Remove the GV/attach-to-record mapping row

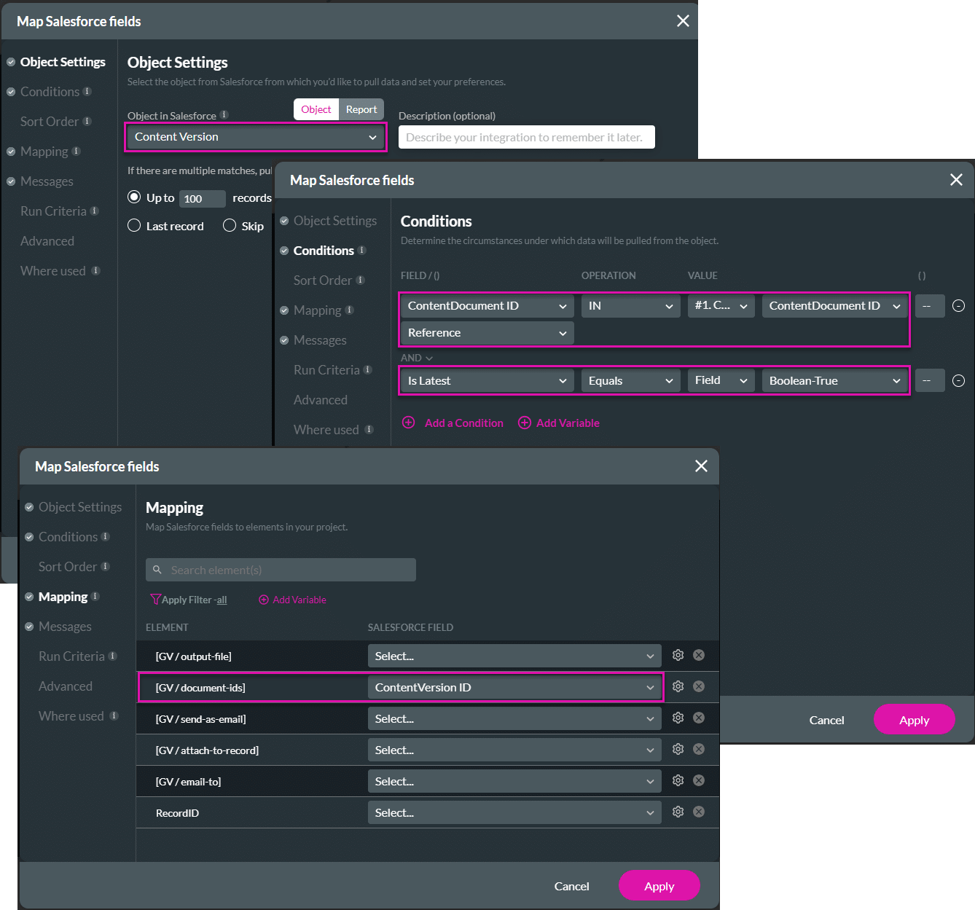(x=699, y=749)
